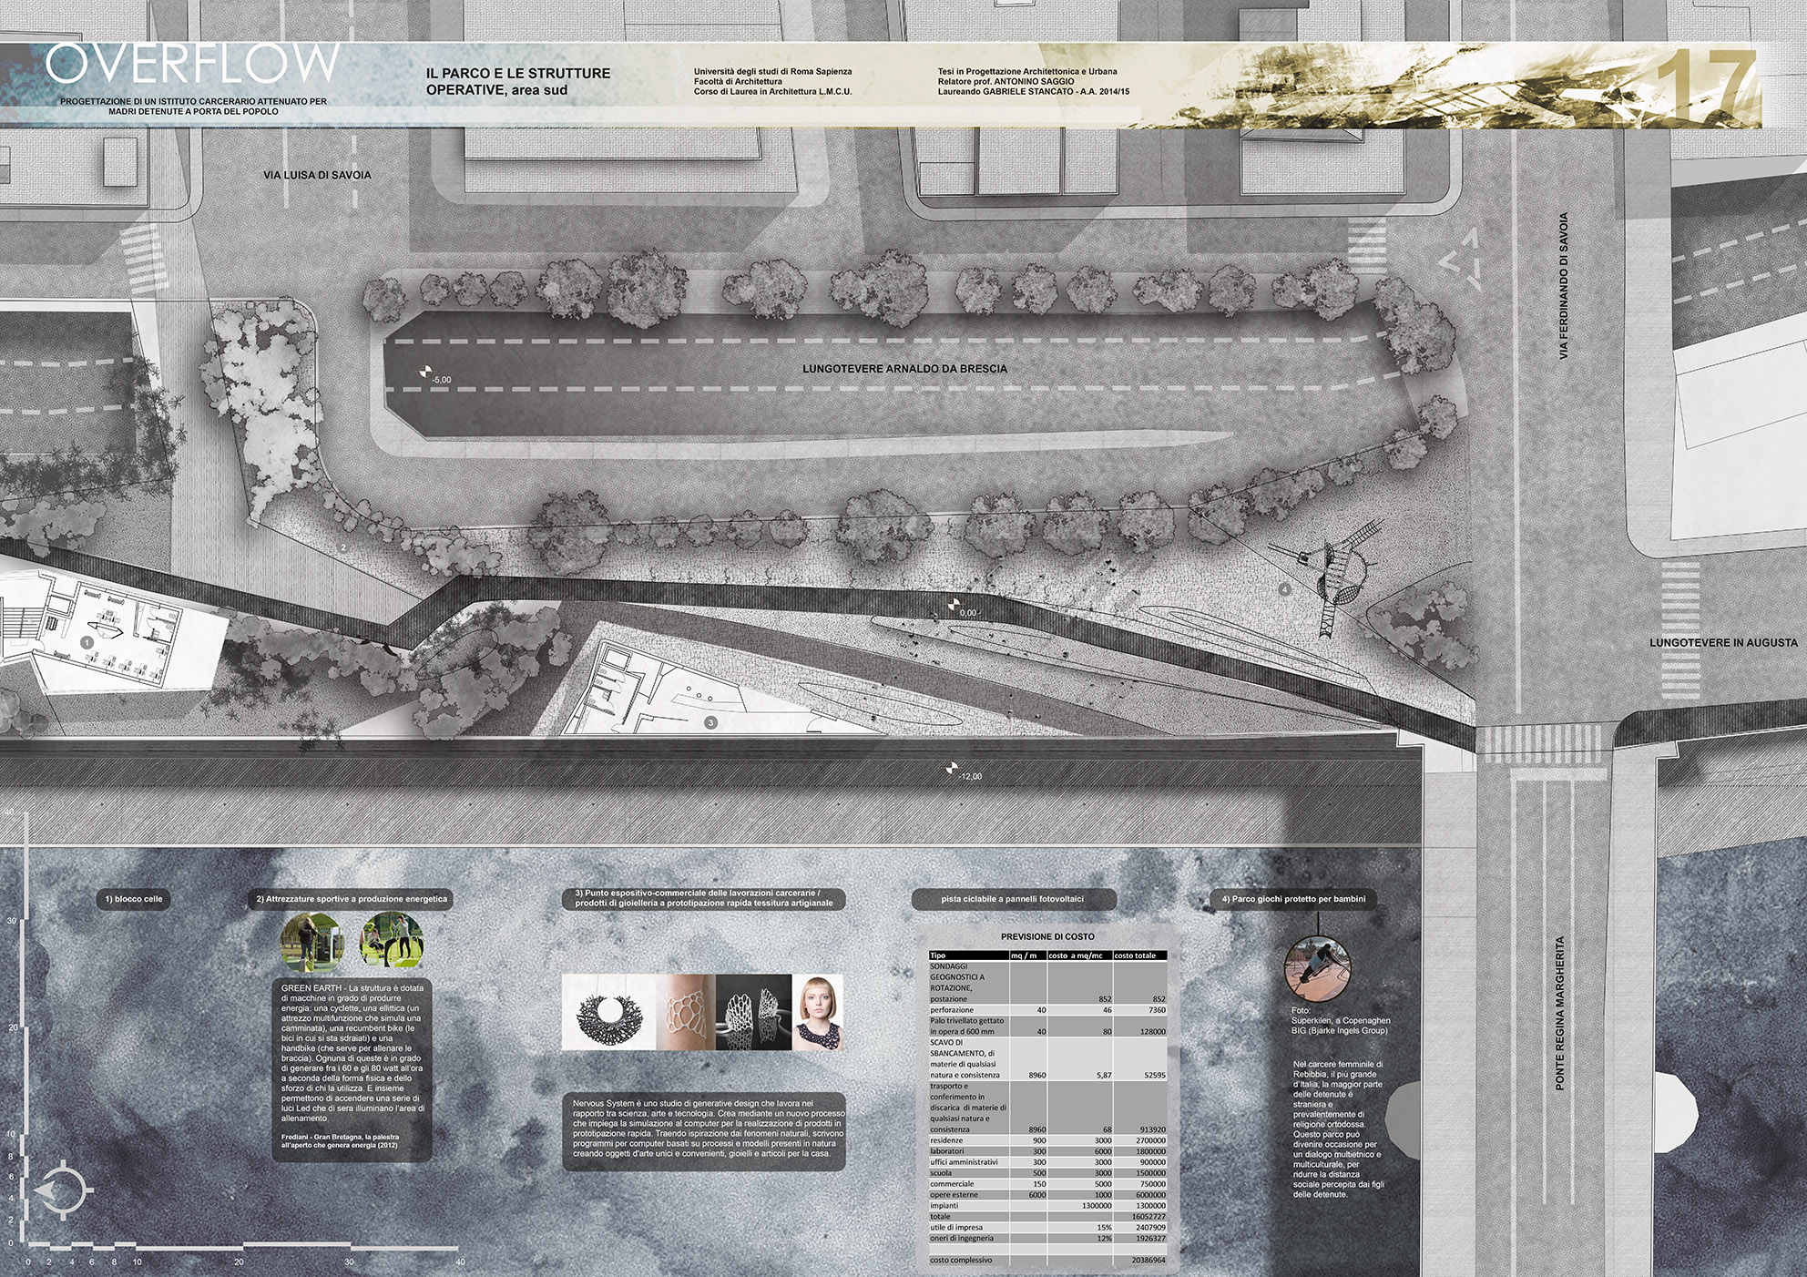Select '4) Parco giochi protetto per bambini' label
The width and height of the screenshot is (1807, 1277).
1293,899
